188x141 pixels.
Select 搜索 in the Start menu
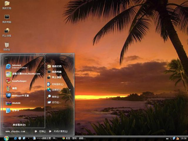[55, 97]
